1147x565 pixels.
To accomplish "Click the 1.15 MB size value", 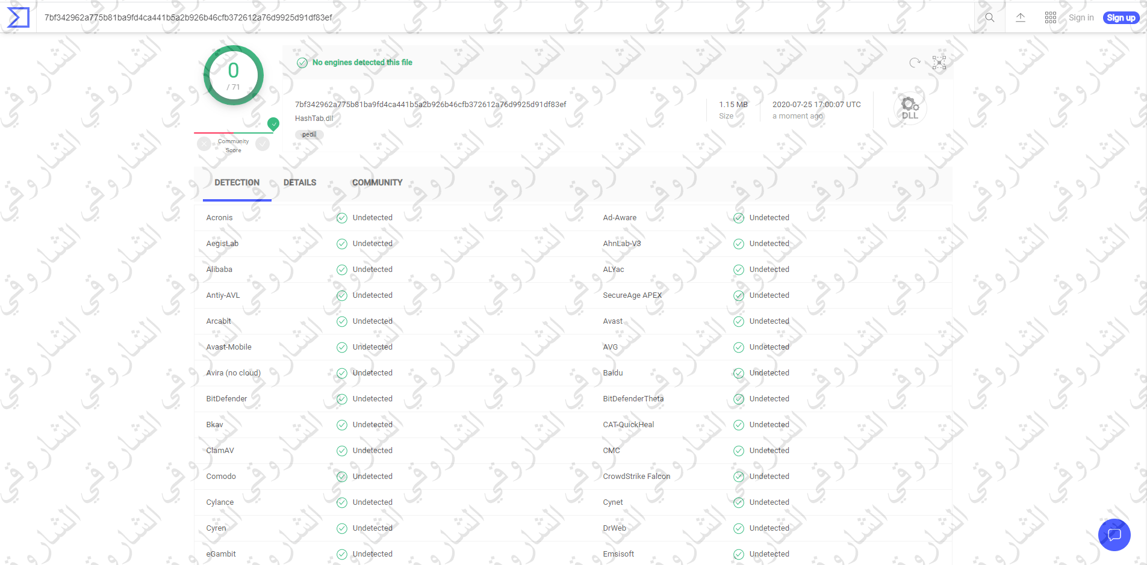I will coord(733,104).
